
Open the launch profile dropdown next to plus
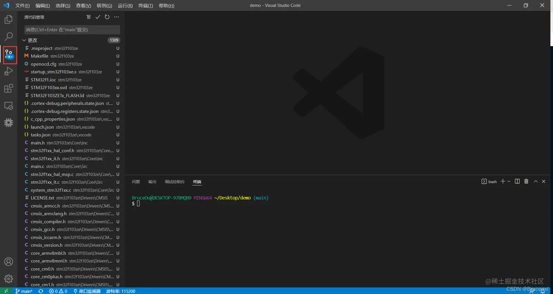click(x=509, y=181)
